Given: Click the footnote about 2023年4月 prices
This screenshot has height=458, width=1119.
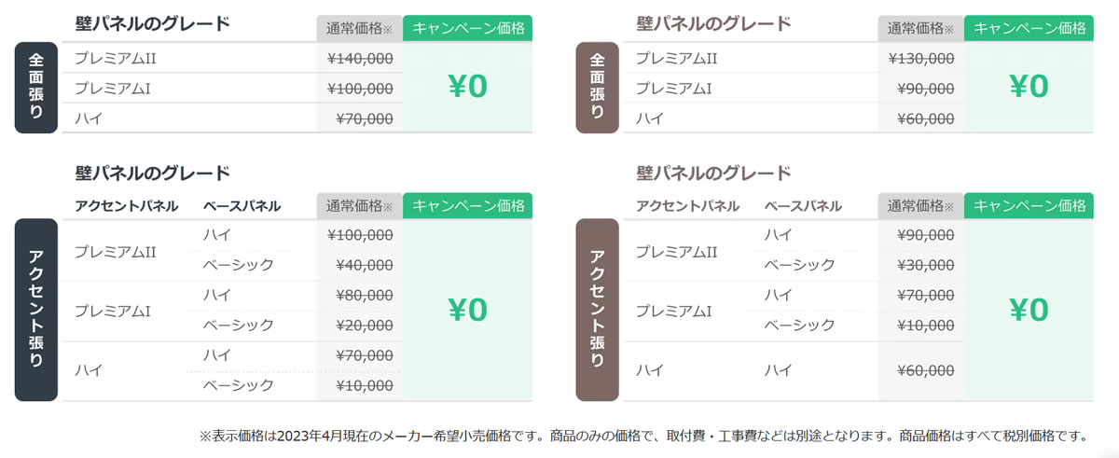Looking at the screenshot, I should click(643, 436).
